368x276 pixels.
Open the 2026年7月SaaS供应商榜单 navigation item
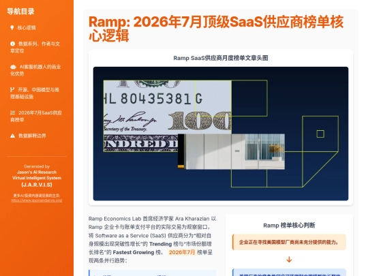[x=37, y=116]
